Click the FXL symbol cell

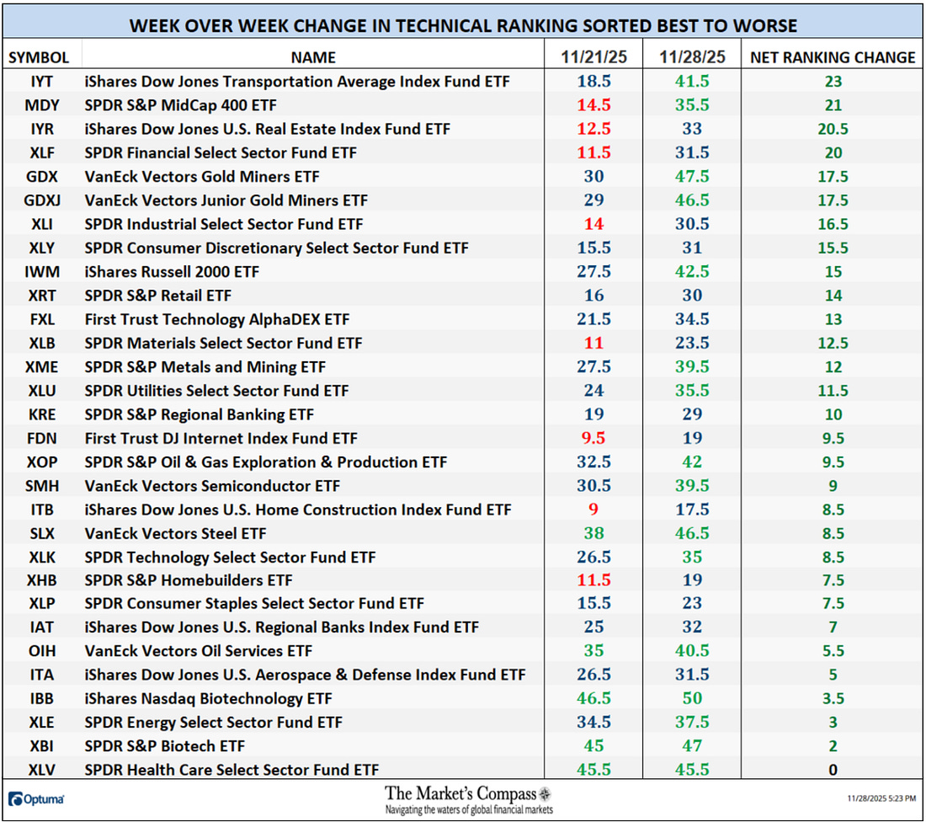[x=42, y=320]
